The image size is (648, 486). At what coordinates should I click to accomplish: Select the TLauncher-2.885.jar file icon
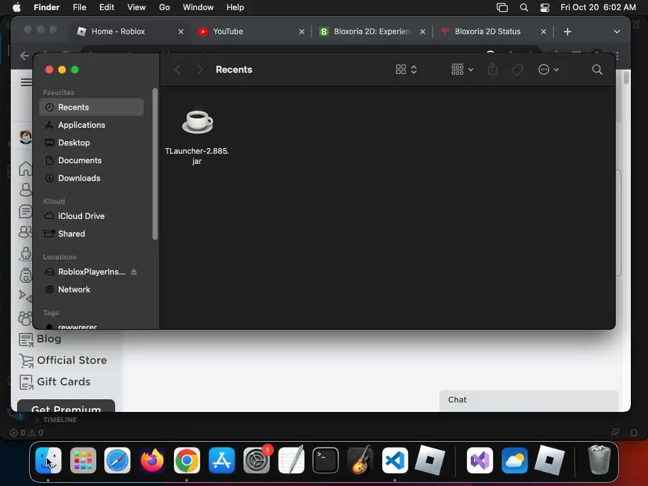197,122
